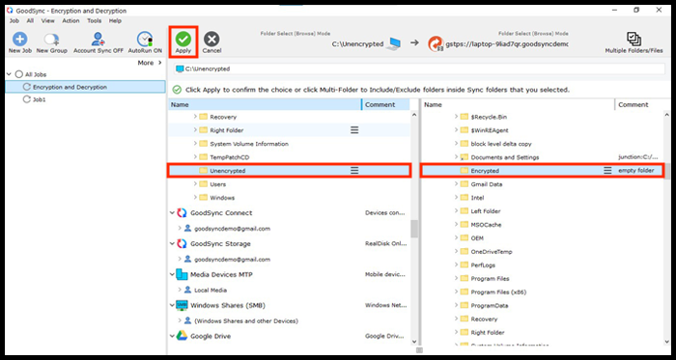The width and height of the screenshot is (676, 360).
Task: Expand the Users folder
Action: click(195, 184)
